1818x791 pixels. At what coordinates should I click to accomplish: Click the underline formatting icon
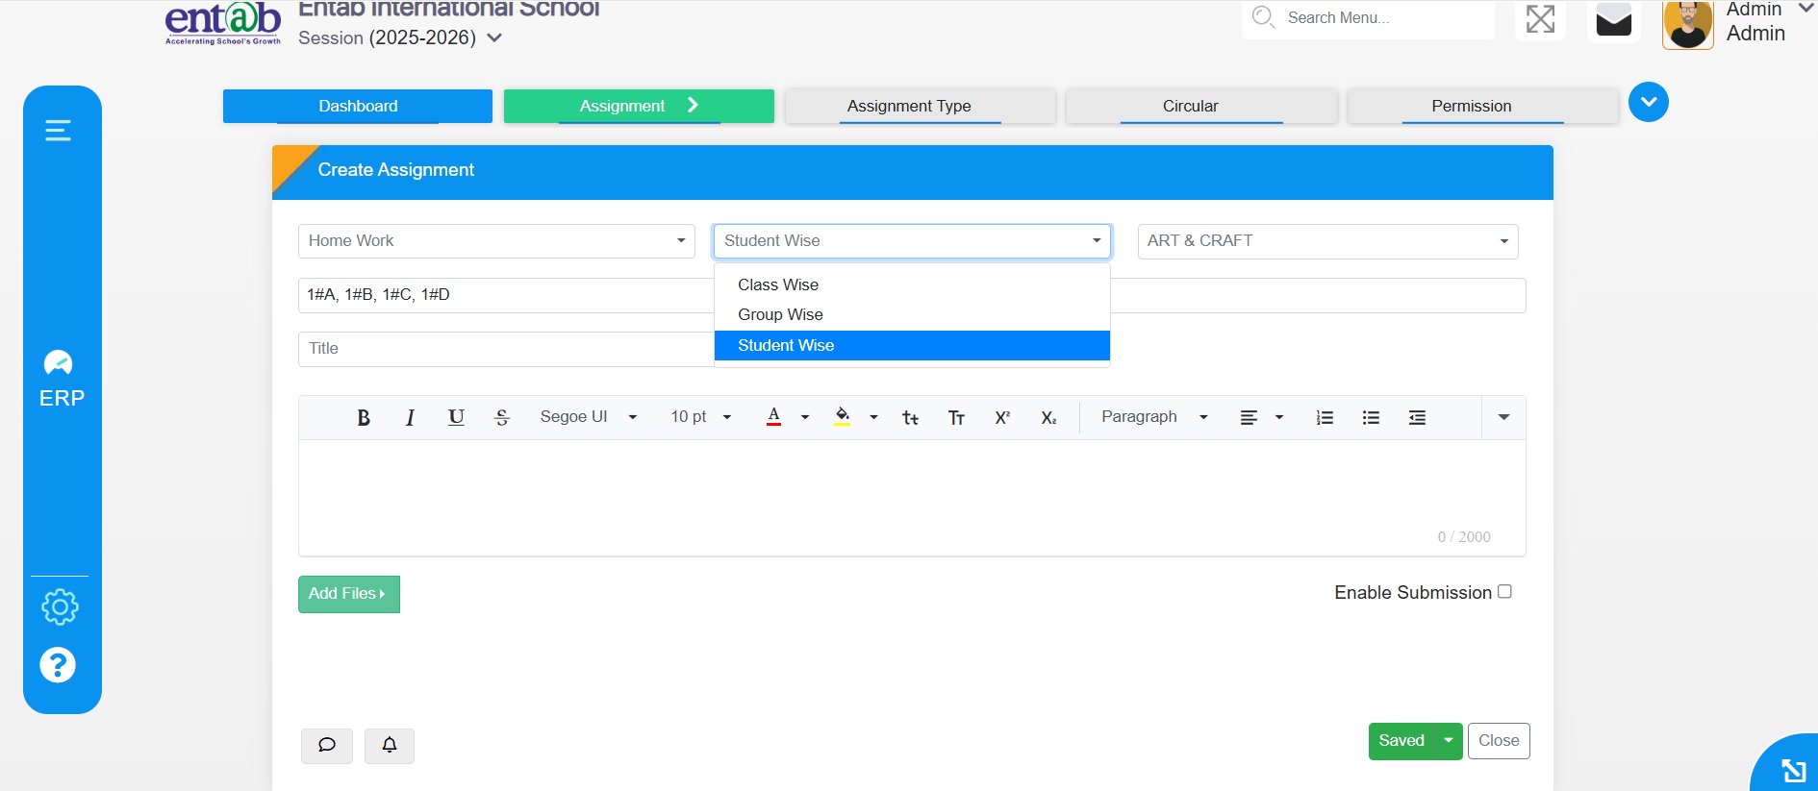(x=456, y=417)
